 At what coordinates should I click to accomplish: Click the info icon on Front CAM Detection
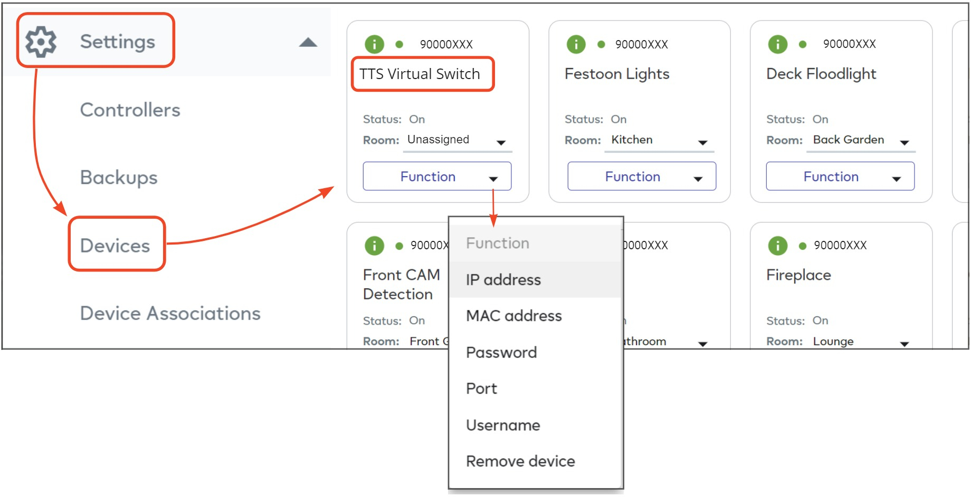374,246
